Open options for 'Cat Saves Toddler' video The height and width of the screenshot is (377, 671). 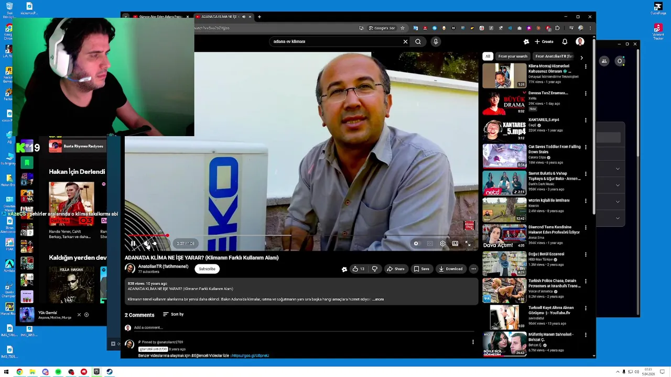[586, 147]
